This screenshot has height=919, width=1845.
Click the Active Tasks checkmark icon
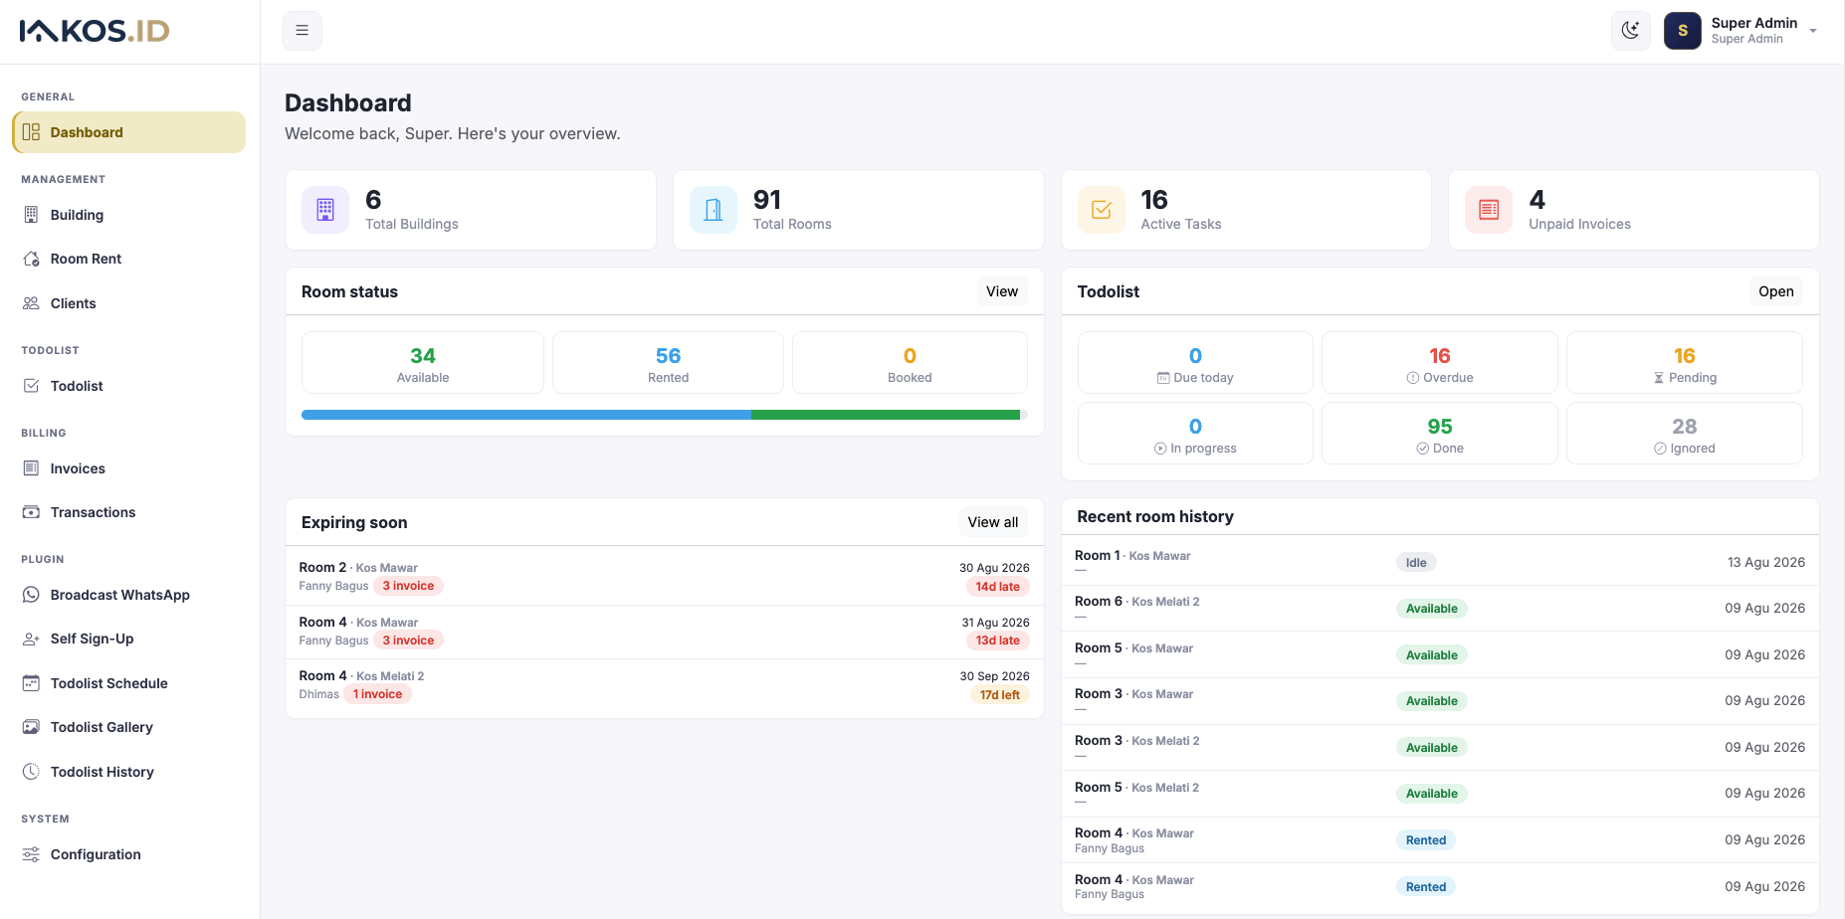pyautogui.click(x=1102, y=210)
